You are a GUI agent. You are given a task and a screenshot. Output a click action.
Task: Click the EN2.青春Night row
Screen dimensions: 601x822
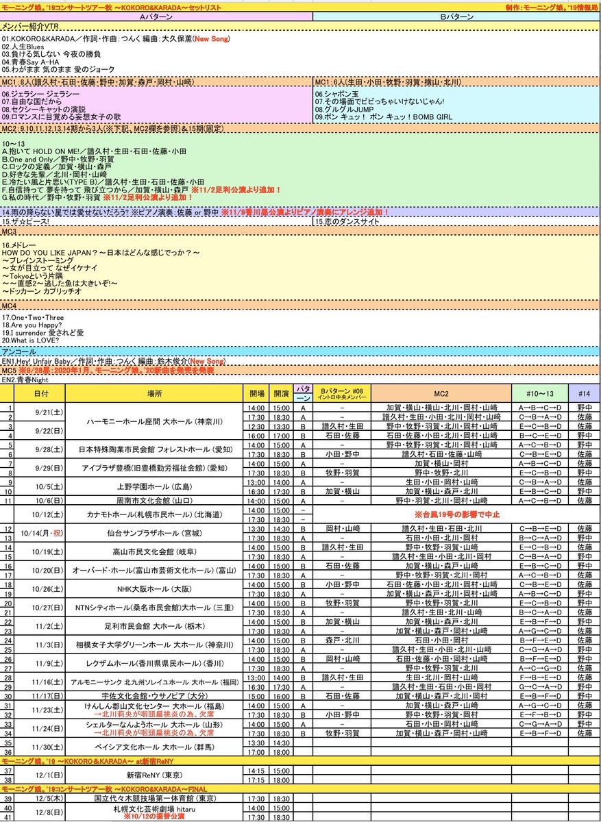click(x=299, y=379)
